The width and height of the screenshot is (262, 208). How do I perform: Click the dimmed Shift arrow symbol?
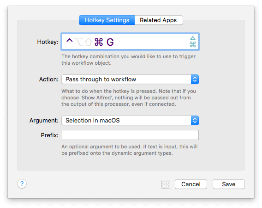(89, 42)
